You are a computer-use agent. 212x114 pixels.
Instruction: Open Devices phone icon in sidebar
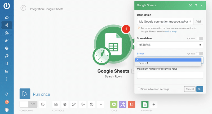click(x=7, y=64)
